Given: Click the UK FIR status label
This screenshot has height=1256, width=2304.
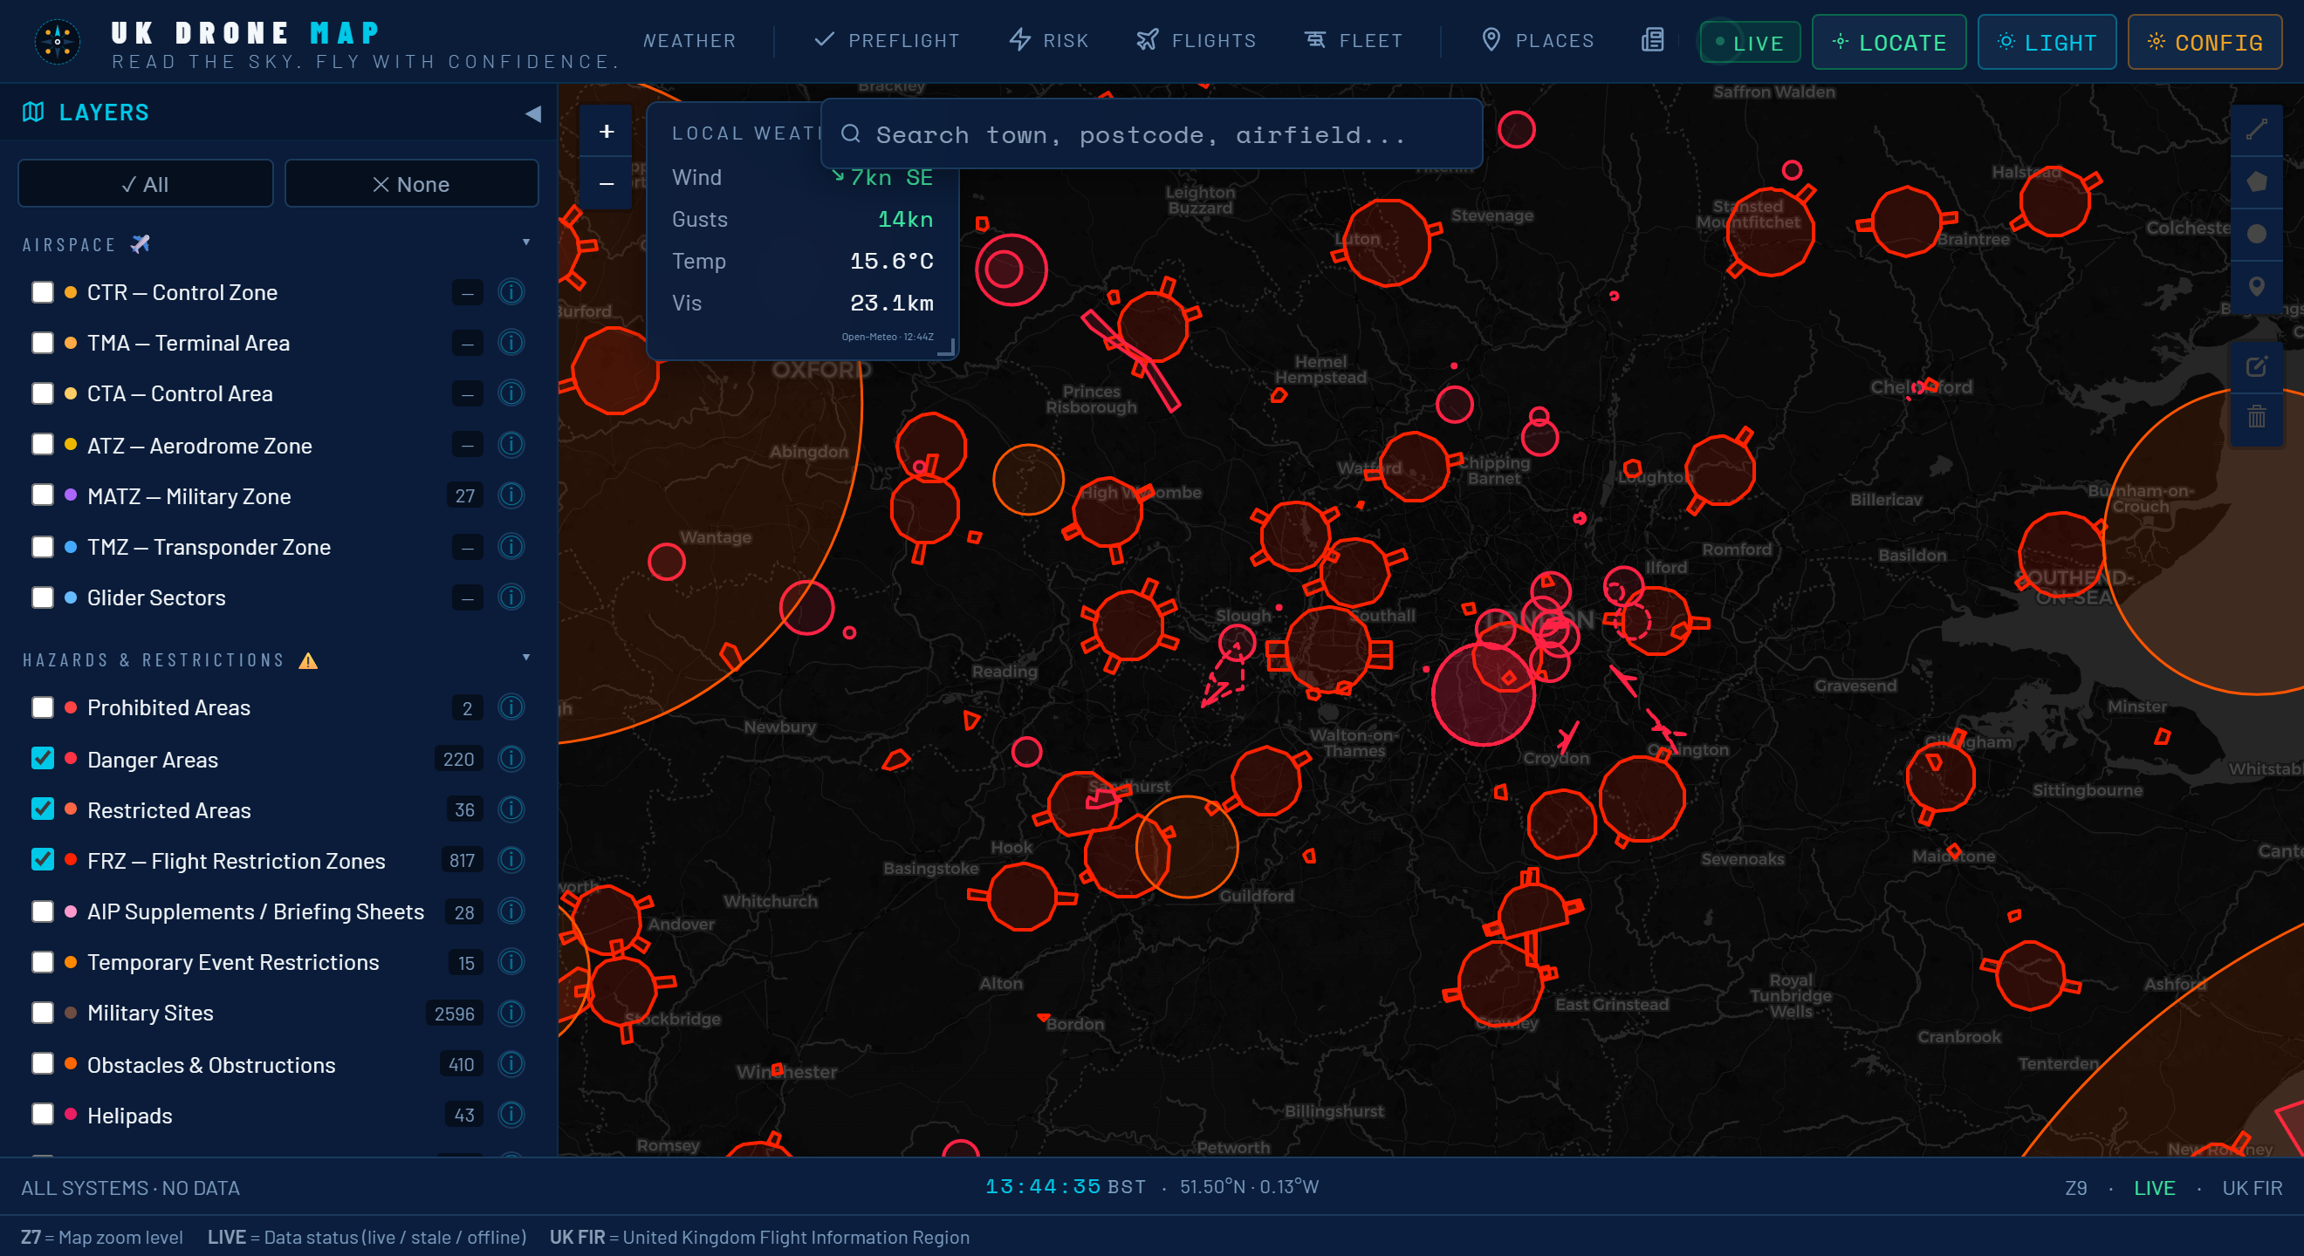Looking at the screenshot, I should tap(2253, 1188).
